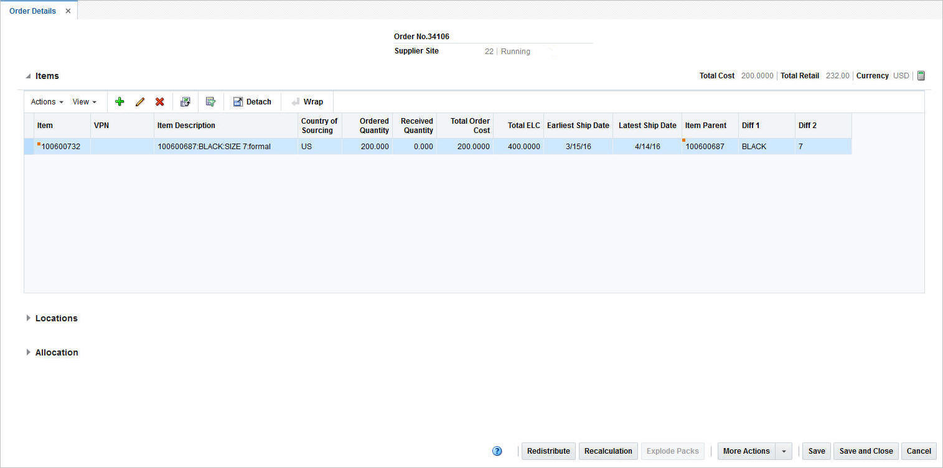
Task: Click the Wrap text icon
Action: pyautogui.click(x=306, y=101)
